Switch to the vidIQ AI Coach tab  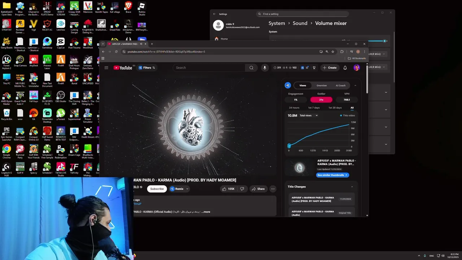[341, 86]
